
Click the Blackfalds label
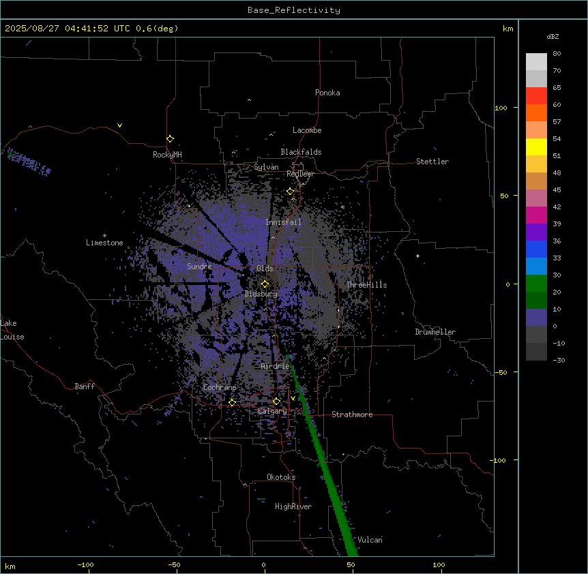click(301, 152)
